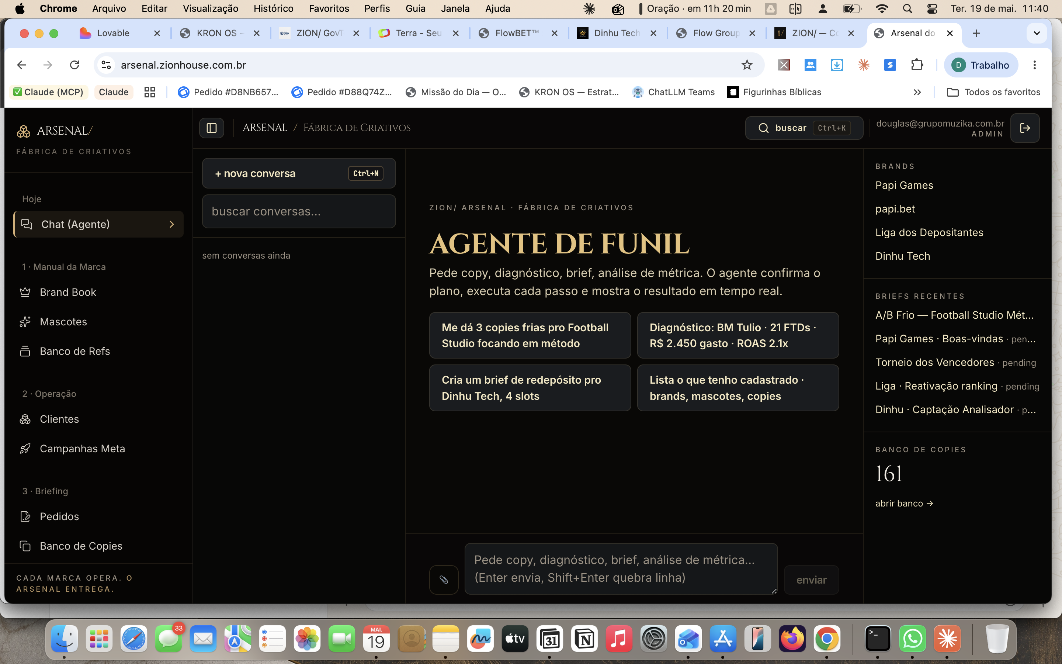
Task: Open the Dinhu Tech brand
Action: (903, 256)
